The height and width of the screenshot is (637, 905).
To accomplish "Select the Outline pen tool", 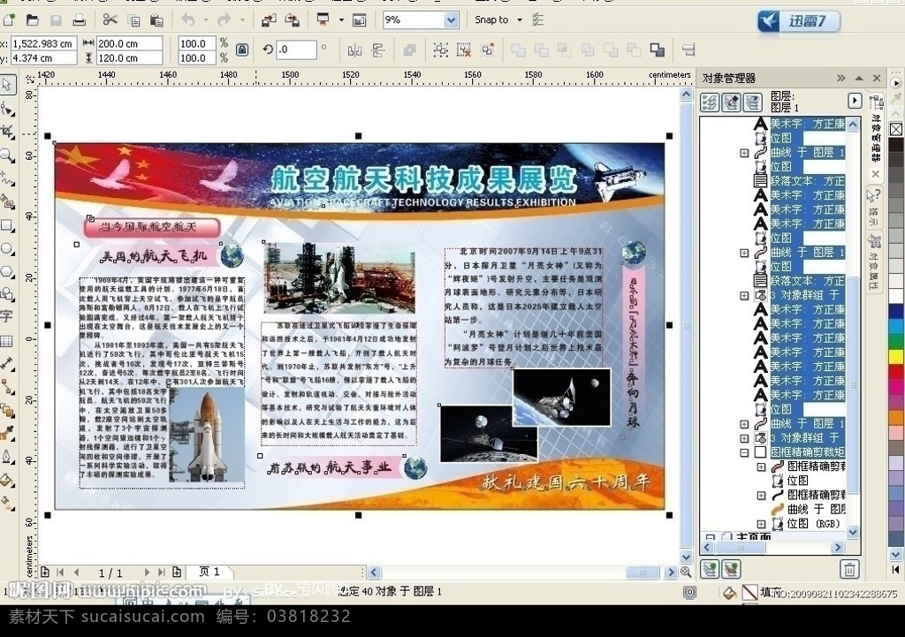I will 7,457.
